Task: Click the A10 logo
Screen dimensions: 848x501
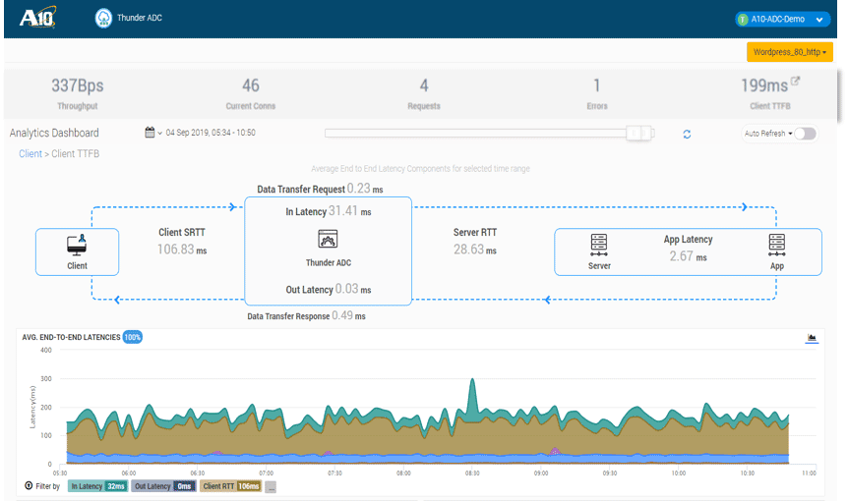Action: [x=37, y=18]
